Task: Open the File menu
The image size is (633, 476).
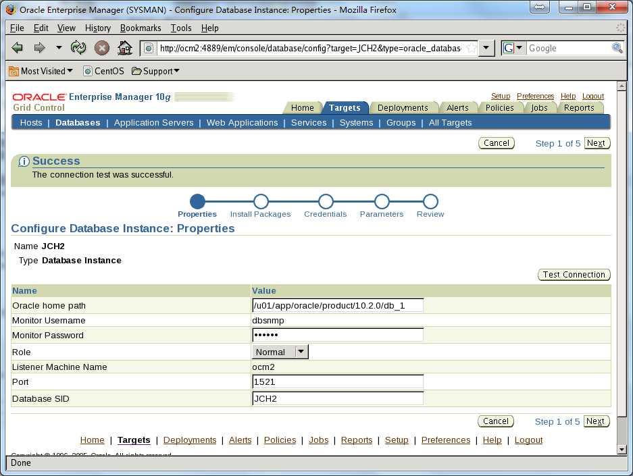Action: (17, 28)
